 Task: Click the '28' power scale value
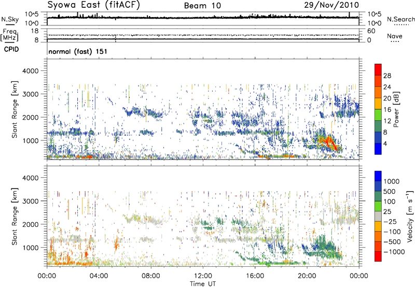(387, 76)
